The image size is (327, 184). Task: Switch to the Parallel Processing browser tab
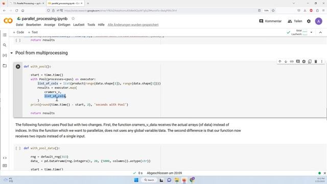(27, 4)
